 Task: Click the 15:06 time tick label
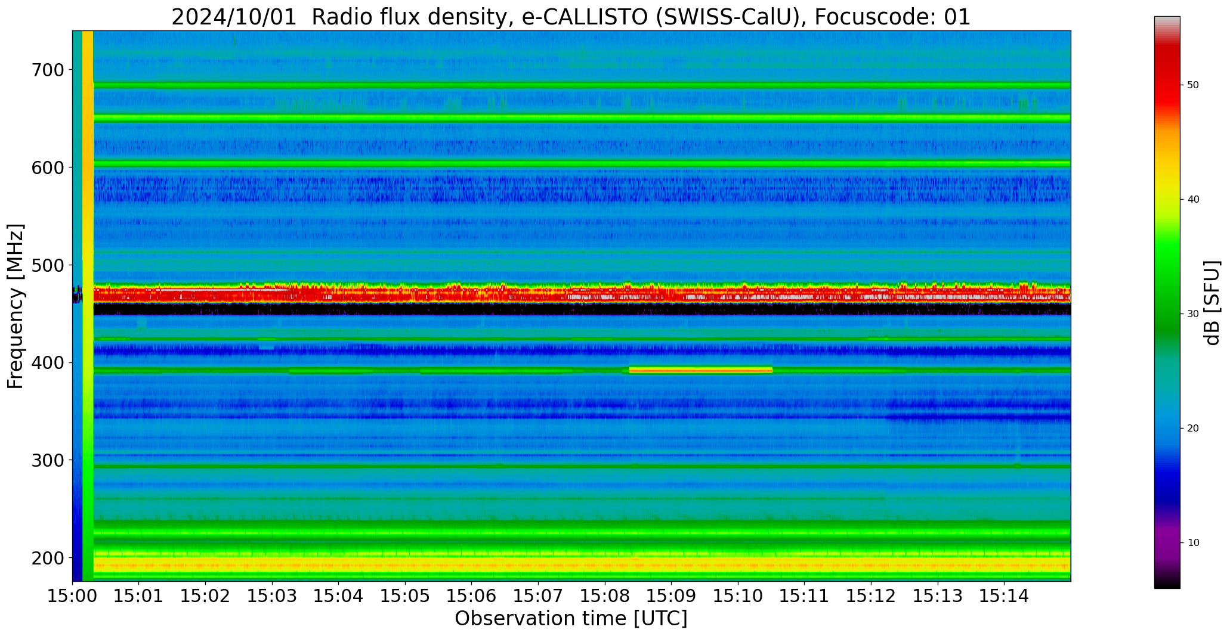click(472, 596)
